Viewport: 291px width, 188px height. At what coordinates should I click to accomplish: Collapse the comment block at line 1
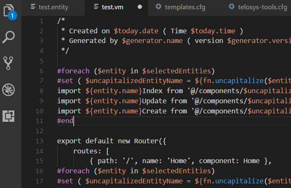(x=51, y=21)
